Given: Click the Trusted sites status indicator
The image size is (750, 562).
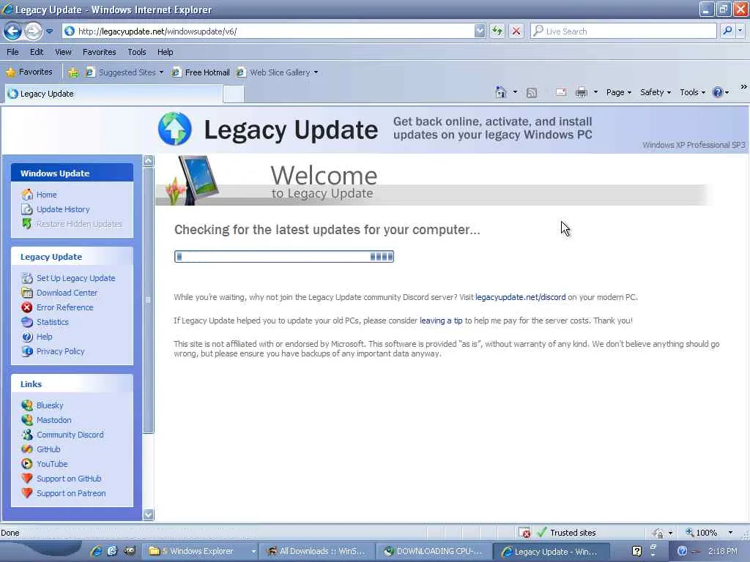Looking at the screenshot, I should click(x=566, y=533).
